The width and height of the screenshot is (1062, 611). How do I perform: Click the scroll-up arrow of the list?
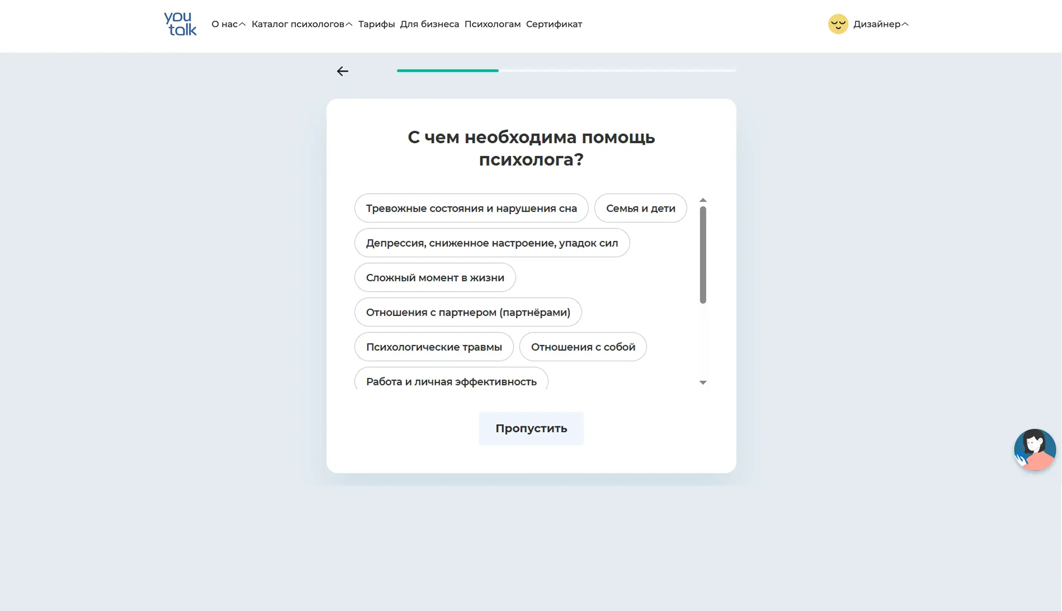[703, 200]
